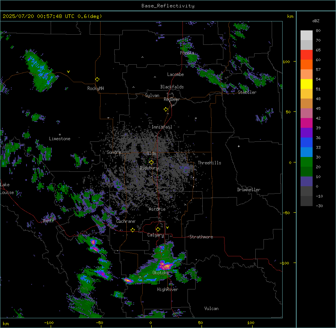336x328 pixels.
Task: Click the Banff town label
Action: coord(48,221)
